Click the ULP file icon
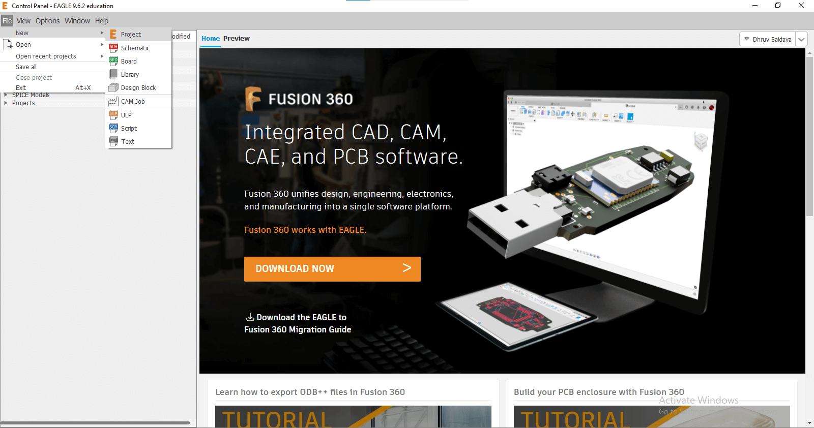The width and height of the screenshot is (814, 428). pyautogui.click(x=113, y=115)
